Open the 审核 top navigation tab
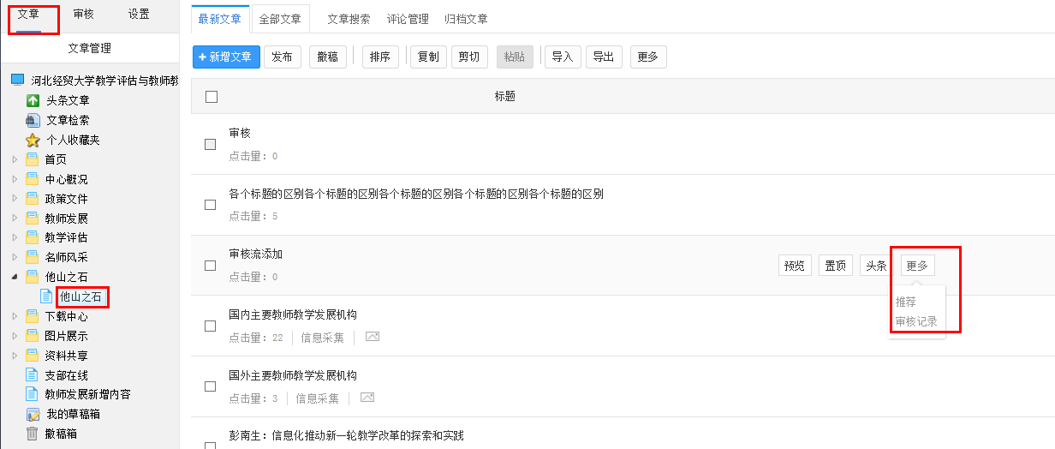The image size is (1055, 449). pos(84,14)
